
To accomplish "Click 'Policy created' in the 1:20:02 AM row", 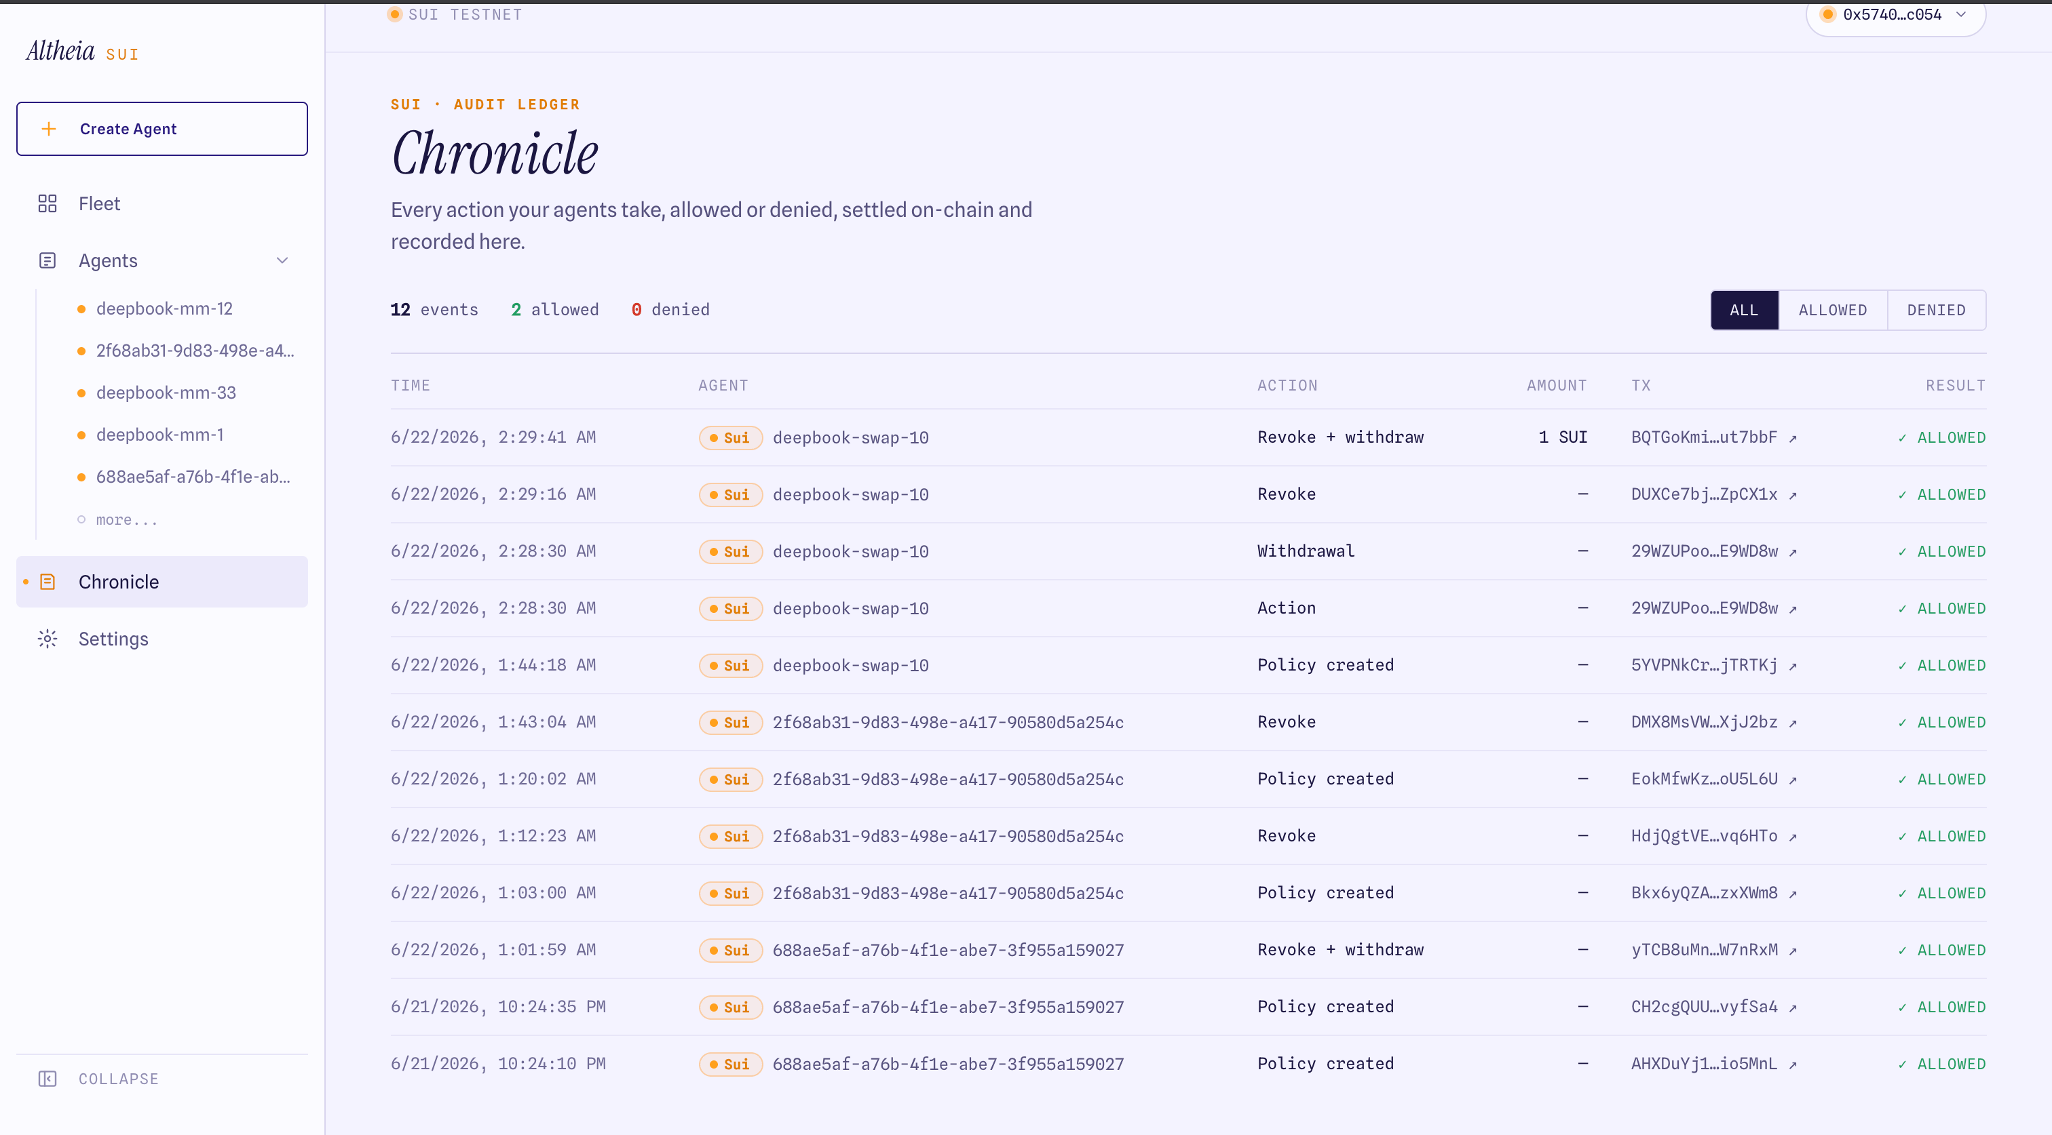I will point(1325,779).
